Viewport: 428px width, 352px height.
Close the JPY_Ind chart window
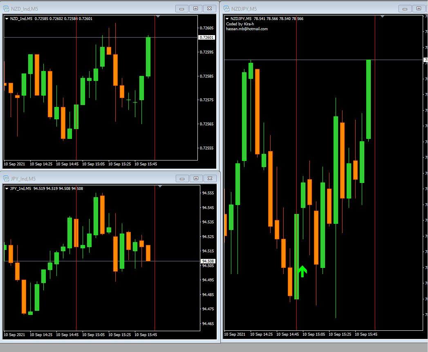click(x=210, y=178)
